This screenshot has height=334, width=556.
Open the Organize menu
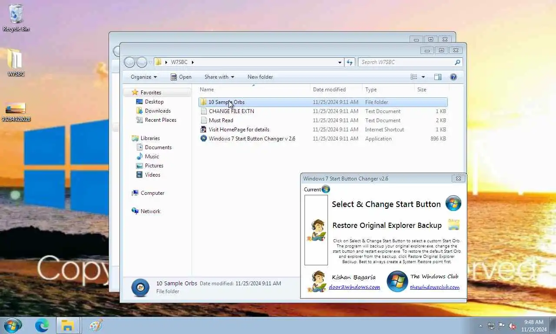(144, 77)
